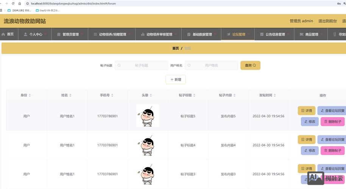Click the icon beside 基础数据管理
Image resolution: width=346 pixels, height=189 pixels.
(x=189, y=34)
